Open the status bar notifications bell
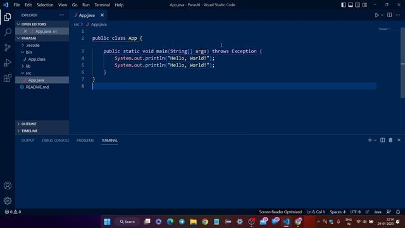This screenshot has height=228, width=405. [x=398, y=212]
